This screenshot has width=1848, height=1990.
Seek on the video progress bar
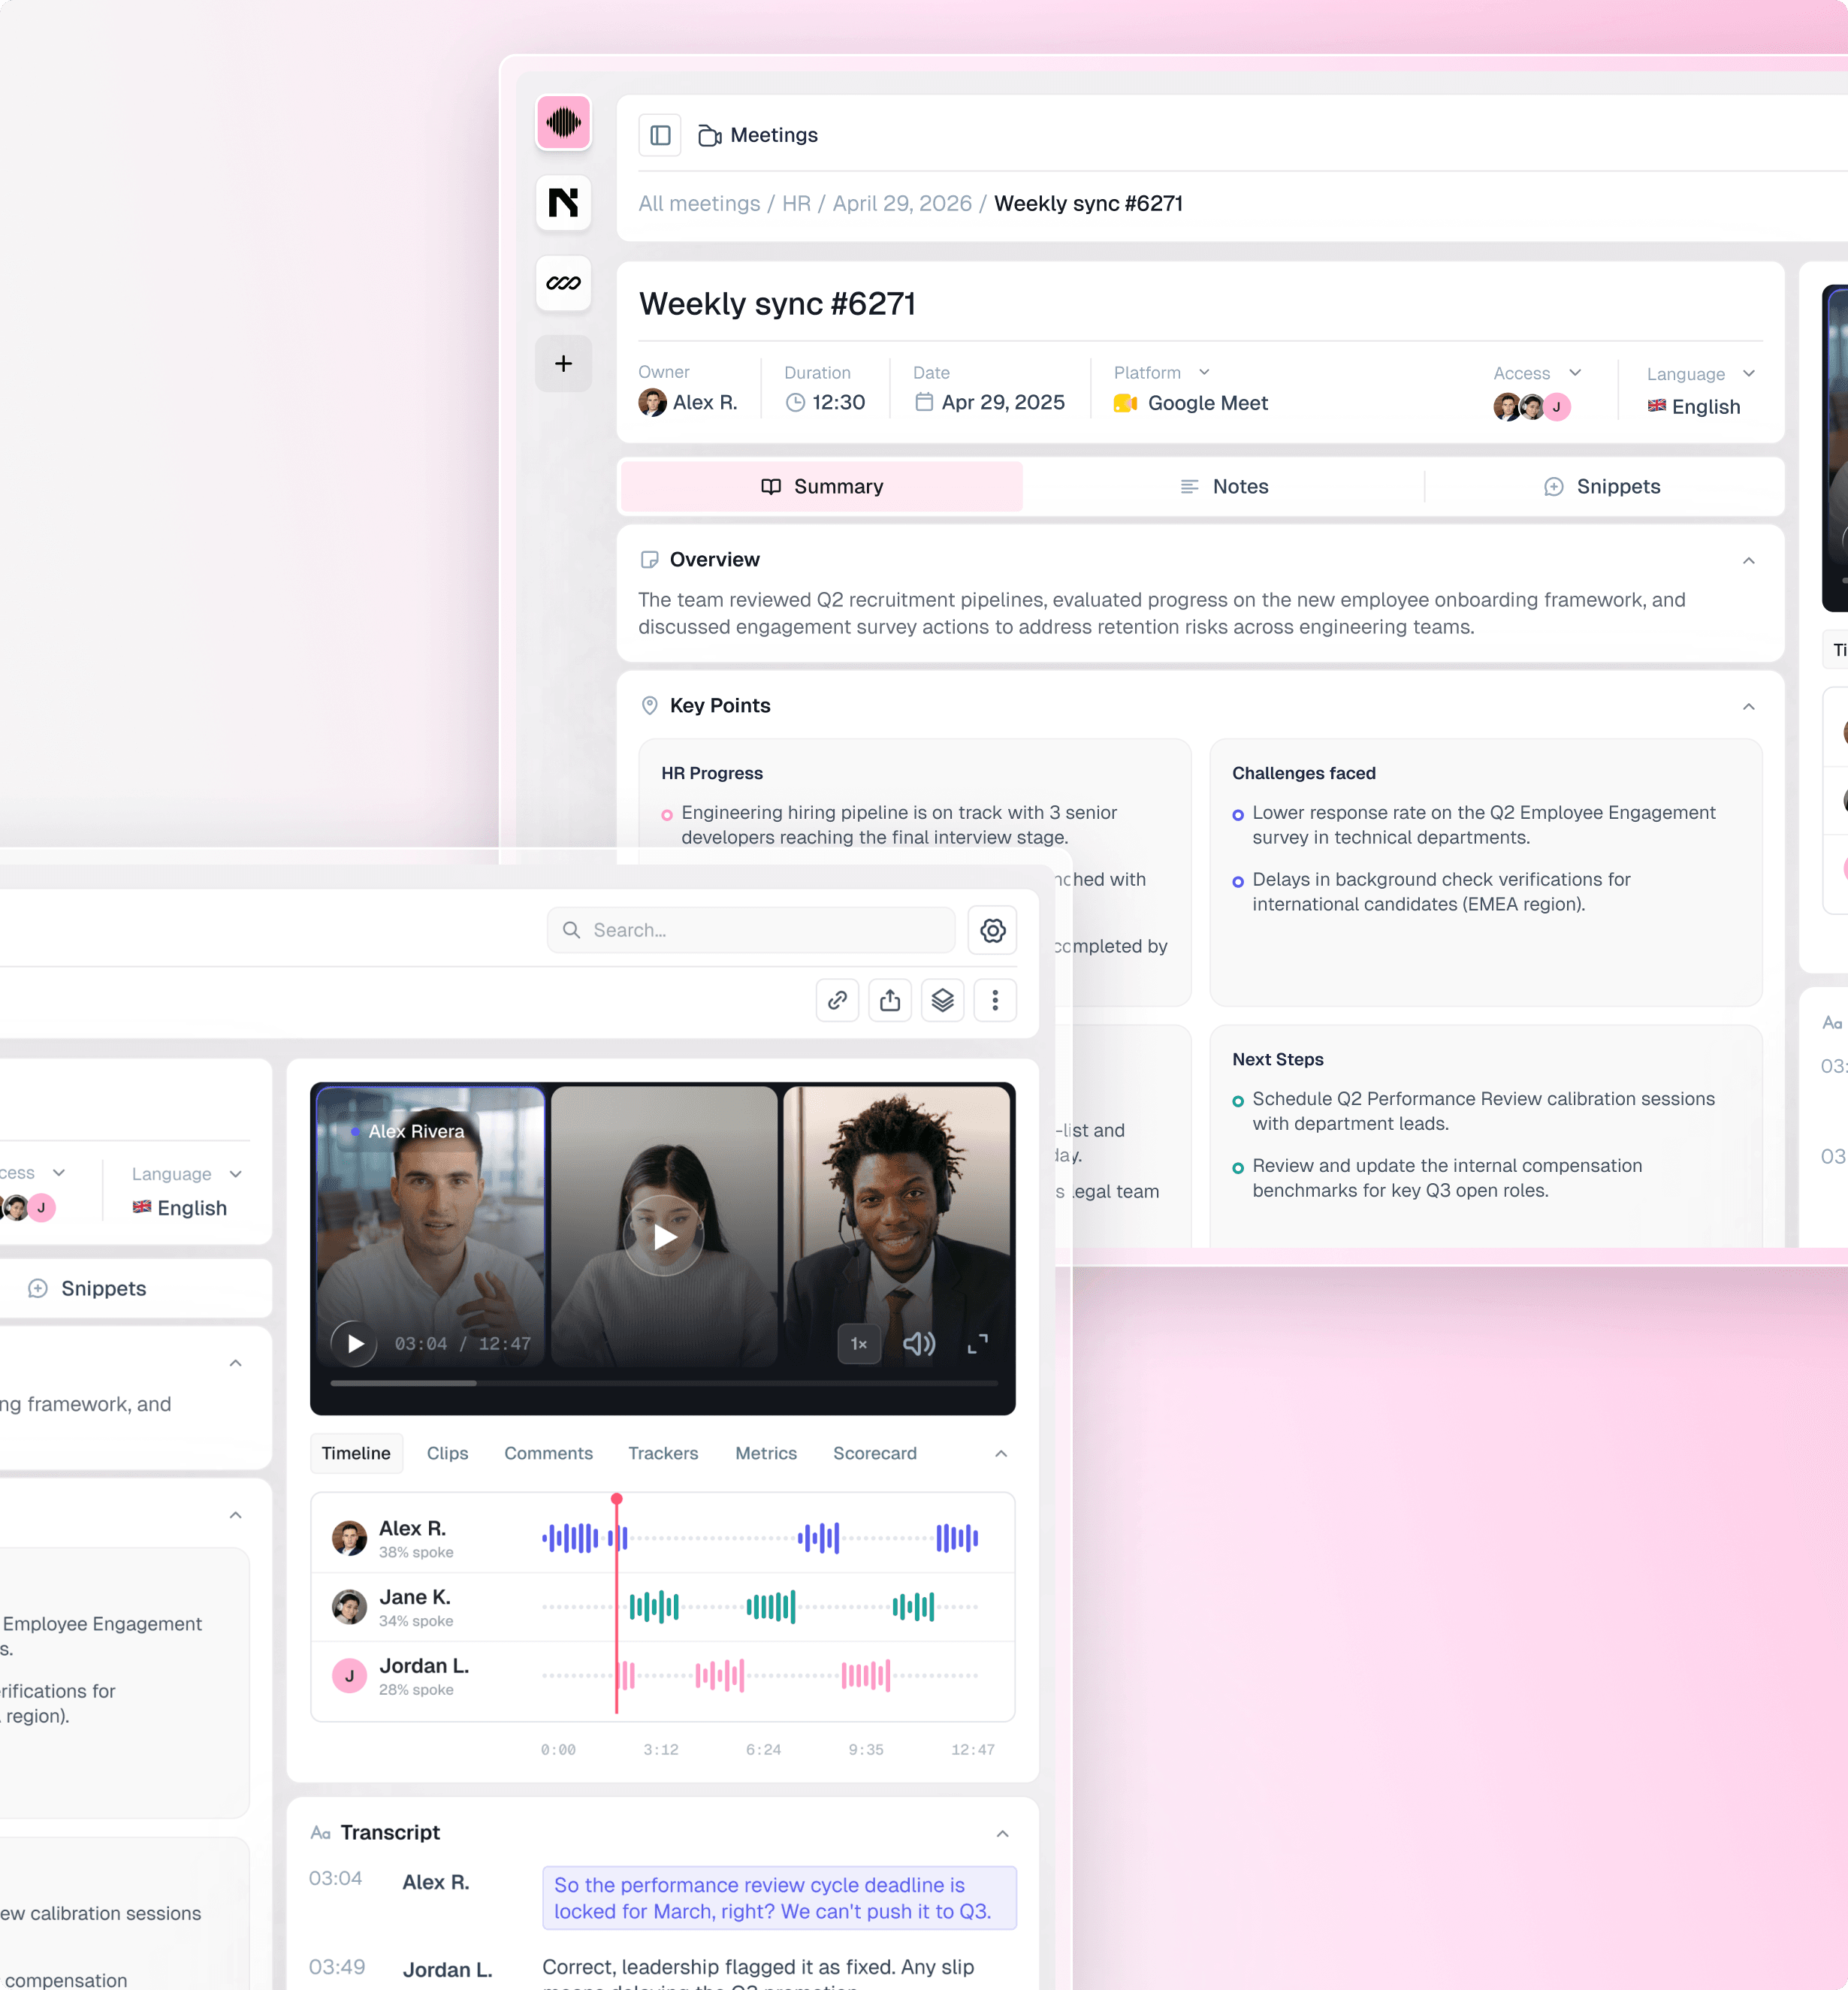click(664, 1383)
